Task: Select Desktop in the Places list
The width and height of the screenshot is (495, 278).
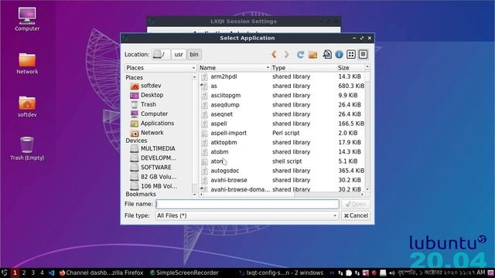Action: pos(152,95)
